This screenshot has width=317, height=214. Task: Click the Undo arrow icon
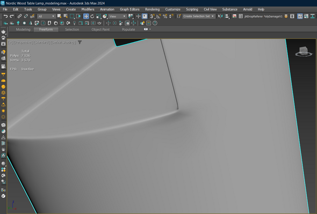5,16
